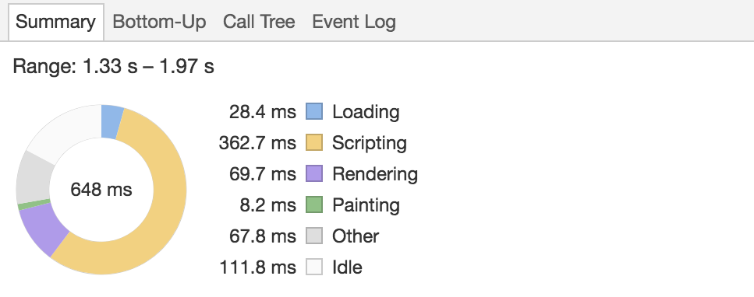Select the 67.8 ms value
The height and width of the screenshot is (297, 754).
263,236
